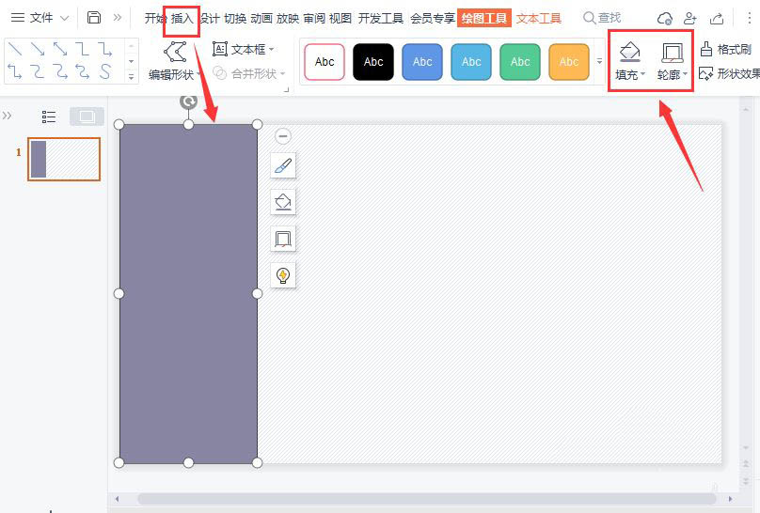Click the floating brush style icon

click(283, 166)
